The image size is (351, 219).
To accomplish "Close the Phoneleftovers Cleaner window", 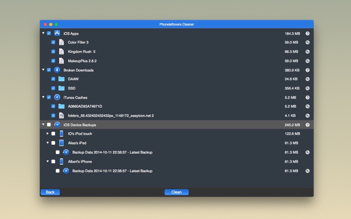I will coord(45,25).
